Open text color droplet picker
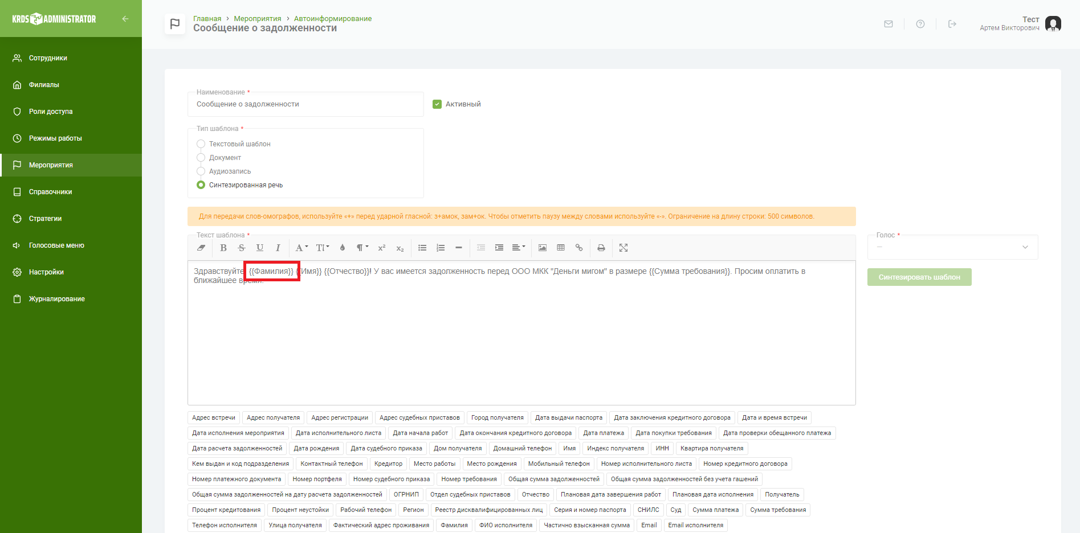This screenshot has width=1080, height=533. pyautogui.click(x=343, y=248)
